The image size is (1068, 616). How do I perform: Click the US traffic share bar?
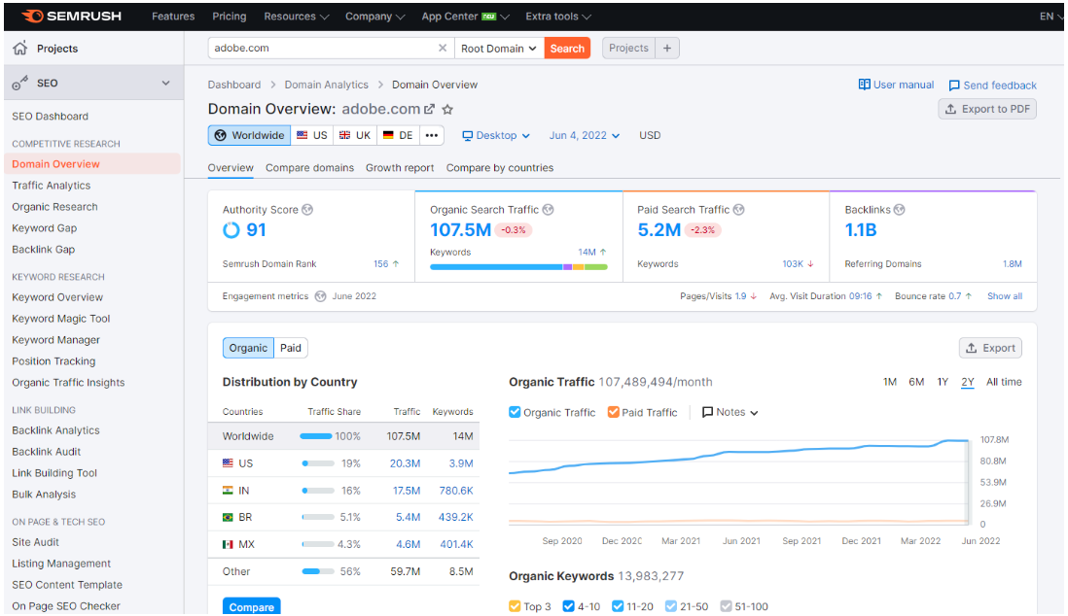click(x=318, y=463)
